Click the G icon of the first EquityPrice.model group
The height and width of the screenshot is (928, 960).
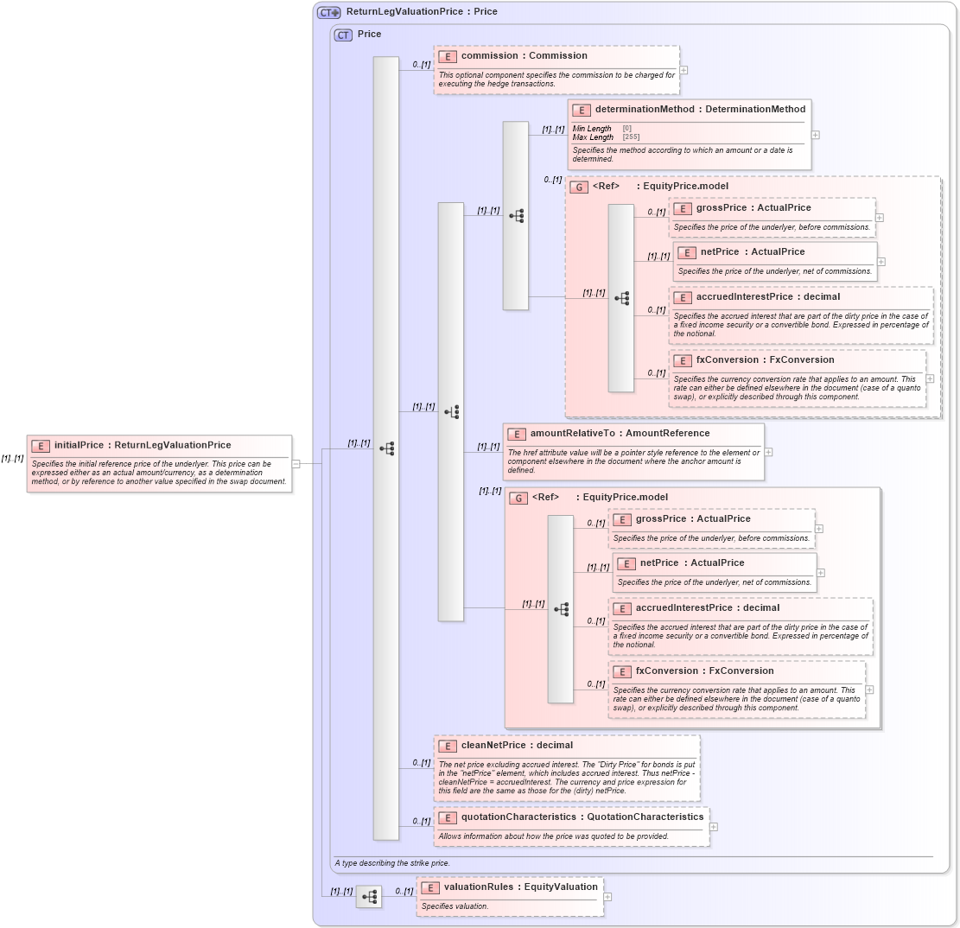pyautogui.click(x=580, y=186)
